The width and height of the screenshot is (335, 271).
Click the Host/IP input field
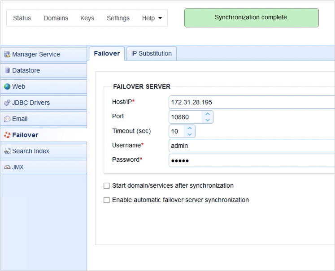(x=251, y=102)
